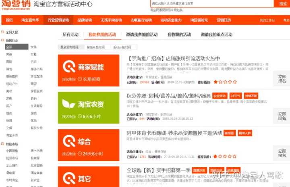The height and width of the screenshot is (187, 290).
Task: Select 运动户外 industry filter
Action: (12, 84)
